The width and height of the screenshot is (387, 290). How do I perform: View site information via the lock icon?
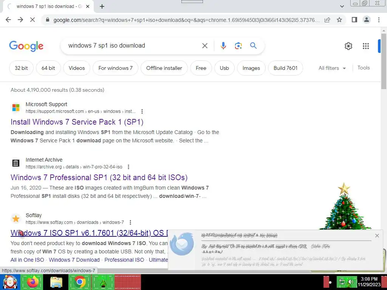coord(47,20)
